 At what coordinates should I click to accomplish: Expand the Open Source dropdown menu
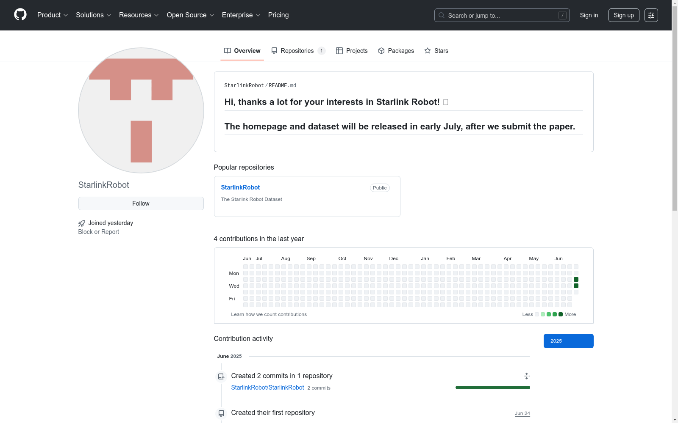click(x=190, y=15)
